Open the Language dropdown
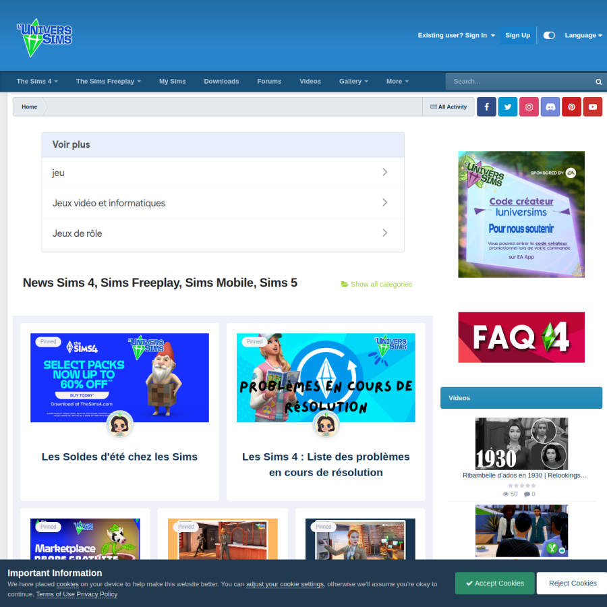 pos(583,35)
